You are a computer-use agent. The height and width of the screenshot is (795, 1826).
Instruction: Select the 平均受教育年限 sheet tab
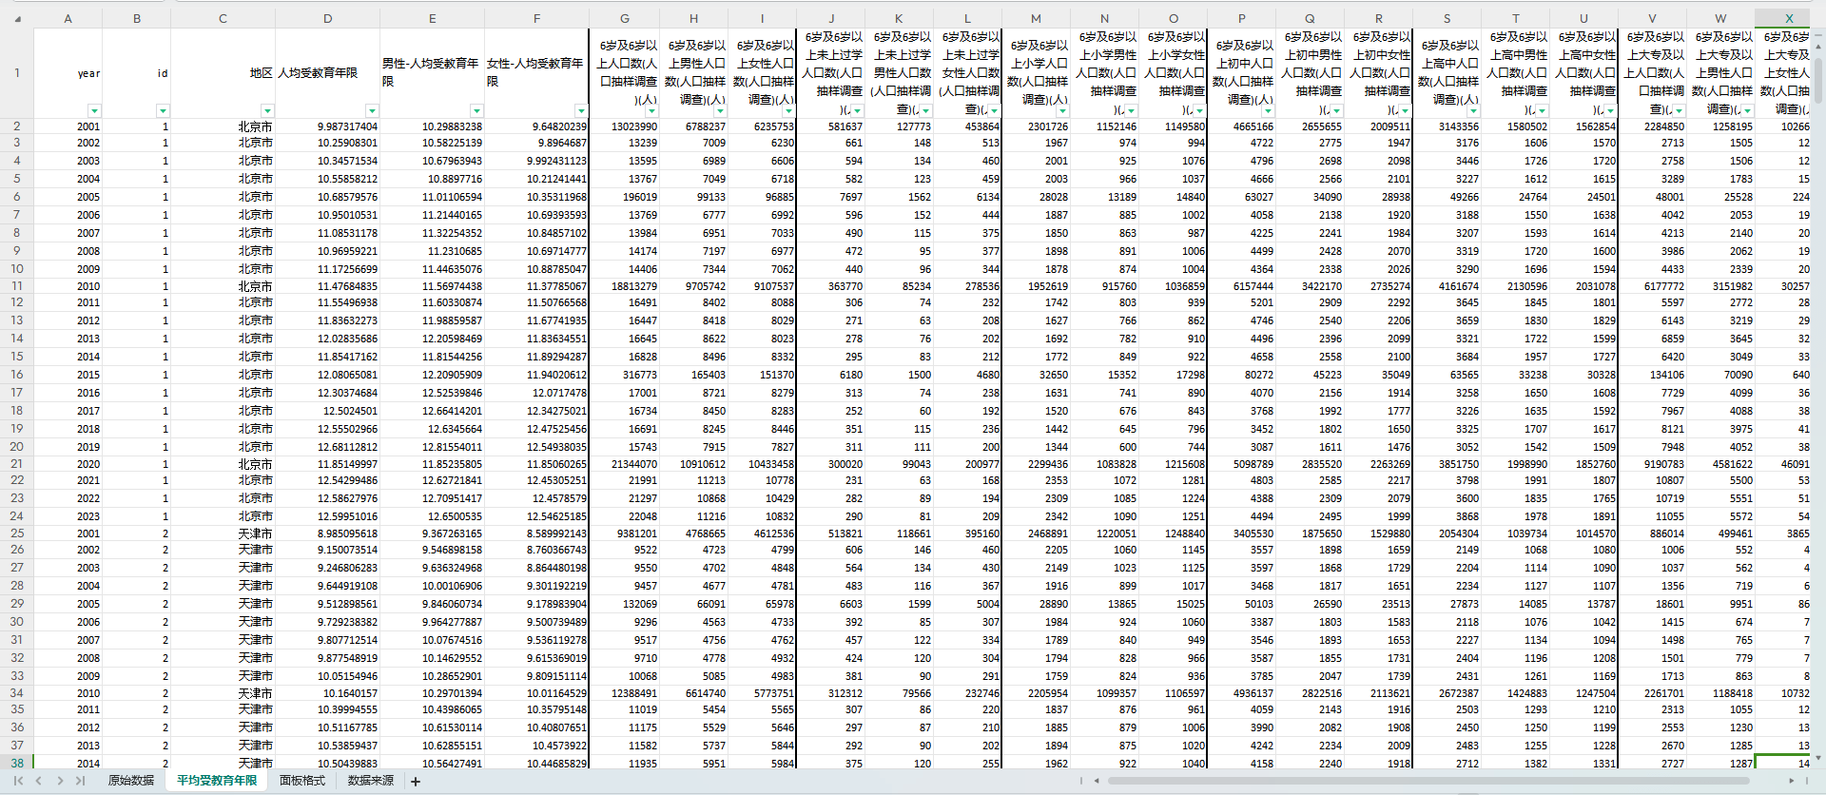[x=217, y=781]
